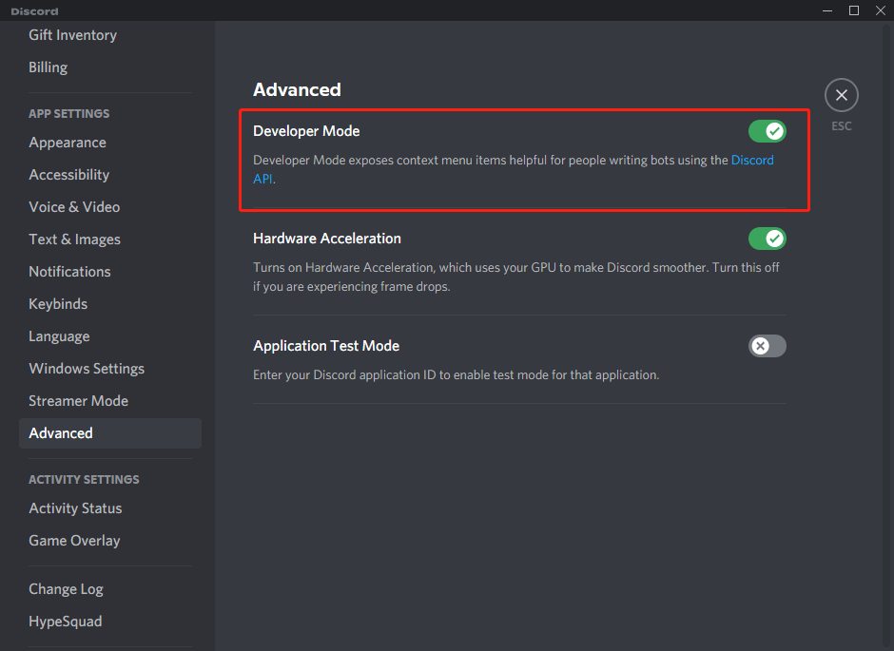This screenshot has width=894, height=651.
Task: Enable the Application Test Mode switch
Action: pos(767,346)
